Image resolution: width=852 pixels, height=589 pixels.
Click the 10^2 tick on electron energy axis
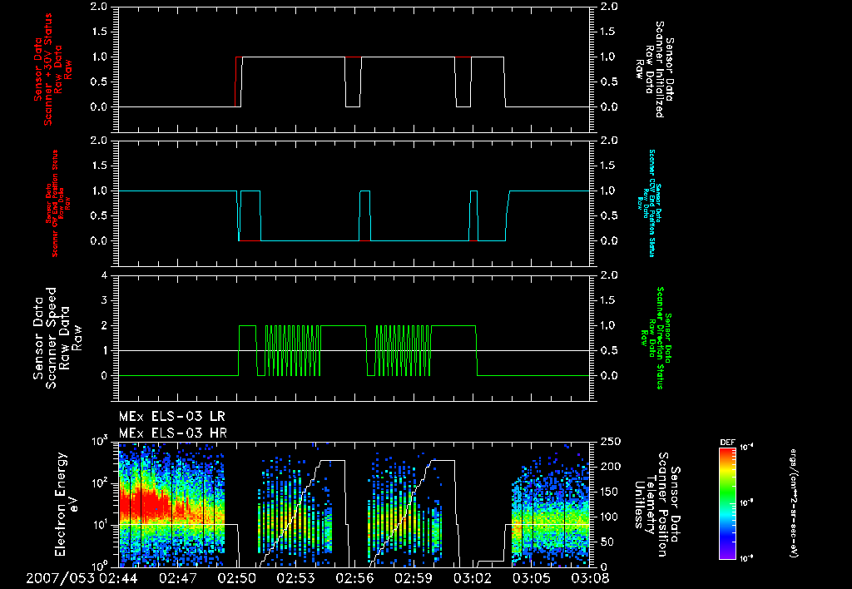click(x=101, y=483)
